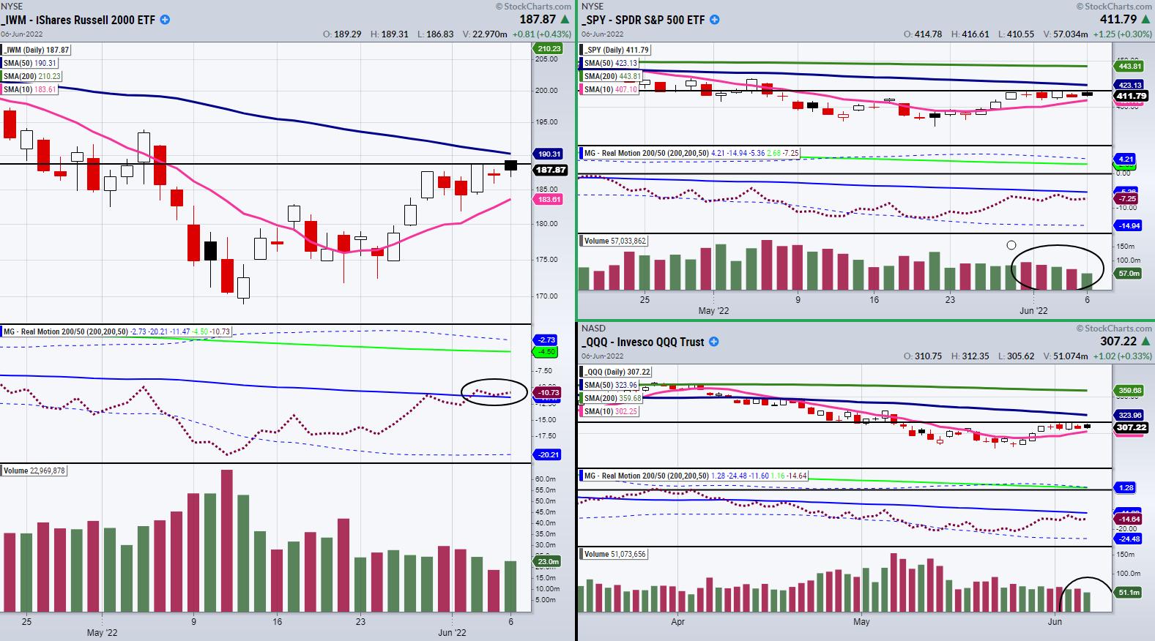Click the QQQ Real Motion 200/50 indicator label
Screen dimensions: 1155x641
tap(692, 476)
